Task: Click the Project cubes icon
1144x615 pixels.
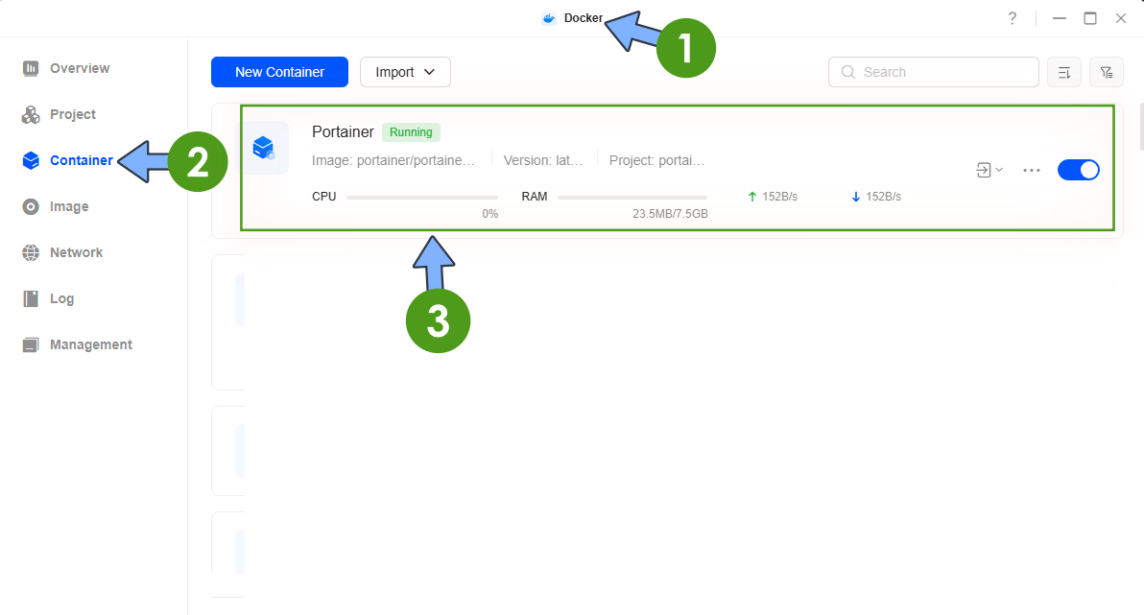Action: (31, 114)
